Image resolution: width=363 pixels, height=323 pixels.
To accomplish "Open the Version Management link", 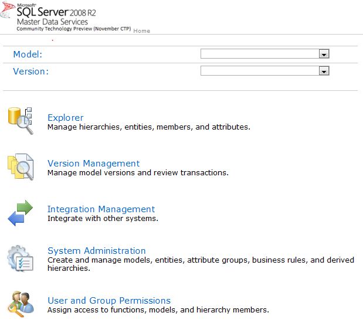I will point(94,164).
